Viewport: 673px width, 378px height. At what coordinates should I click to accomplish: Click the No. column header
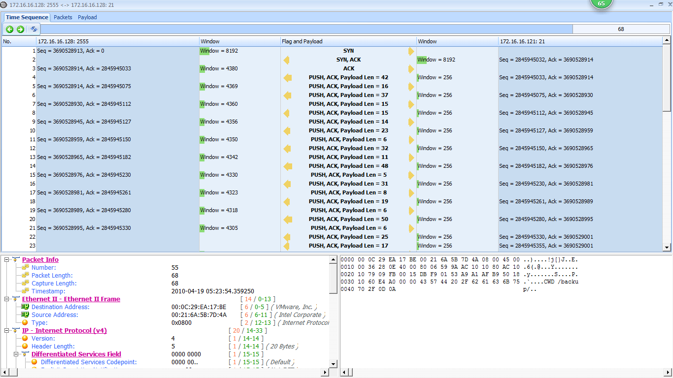click(x=19, y=41)
